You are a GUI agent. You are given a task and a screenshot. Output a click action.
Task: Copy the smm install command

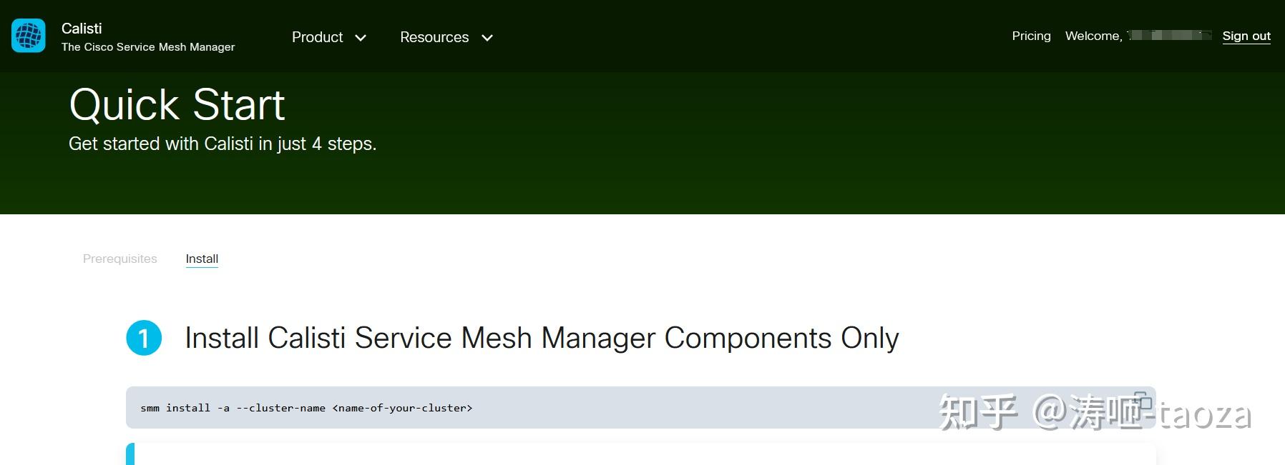pyautogui.click(x=1142, y=401)
